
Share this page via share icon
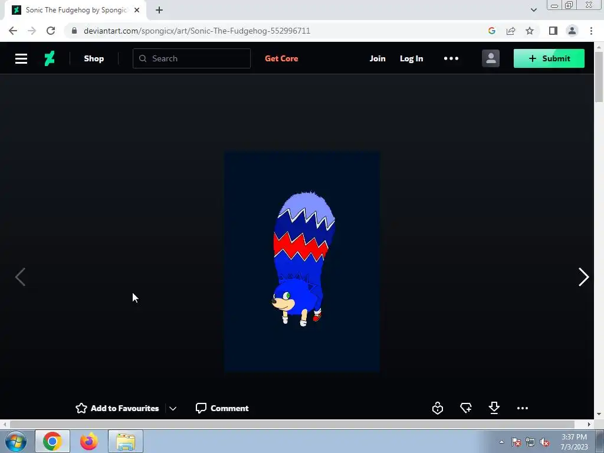tap(511, 31)
